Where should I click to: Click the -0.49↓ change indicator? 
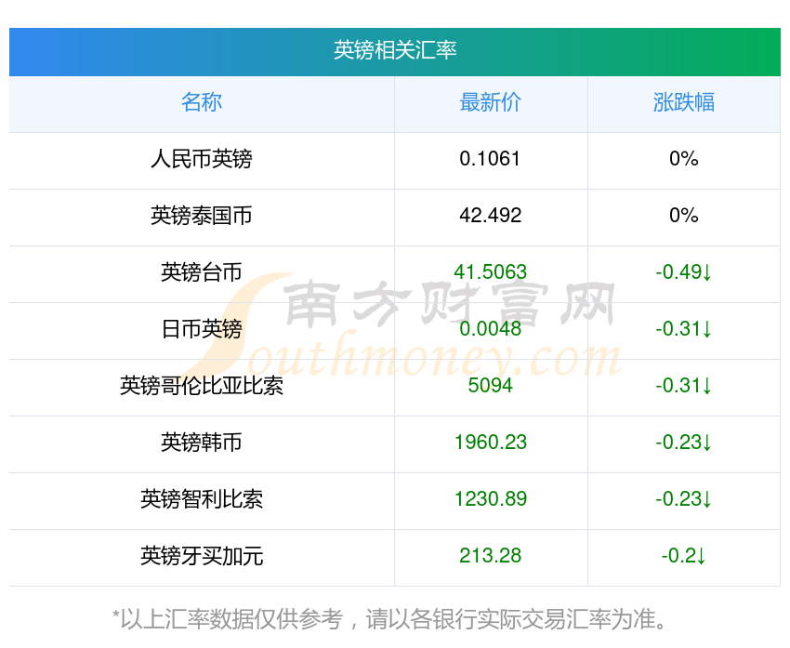click(x=684, y=272)
